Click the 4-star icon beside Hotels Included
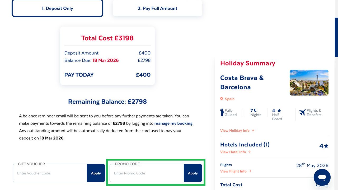This screenshot has height=190, width=338. click(326, 145)
